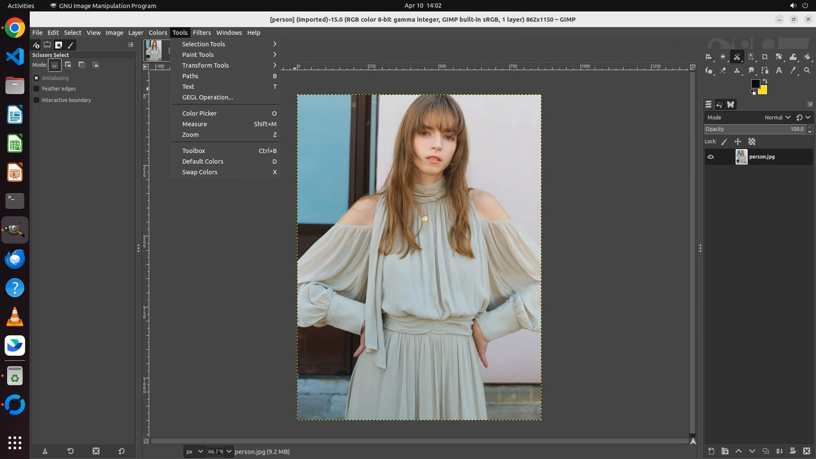
Task: Hide the person.jpg layer eye
Action: 711,157
